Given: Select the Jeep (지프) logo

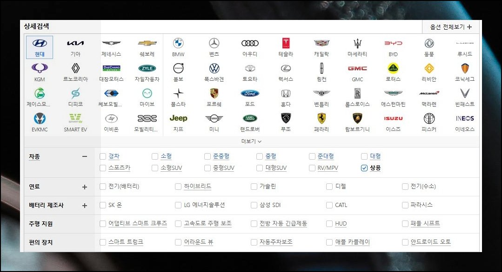Looking at the screenshot, I should pyautogui.click(x=178, y=118).
